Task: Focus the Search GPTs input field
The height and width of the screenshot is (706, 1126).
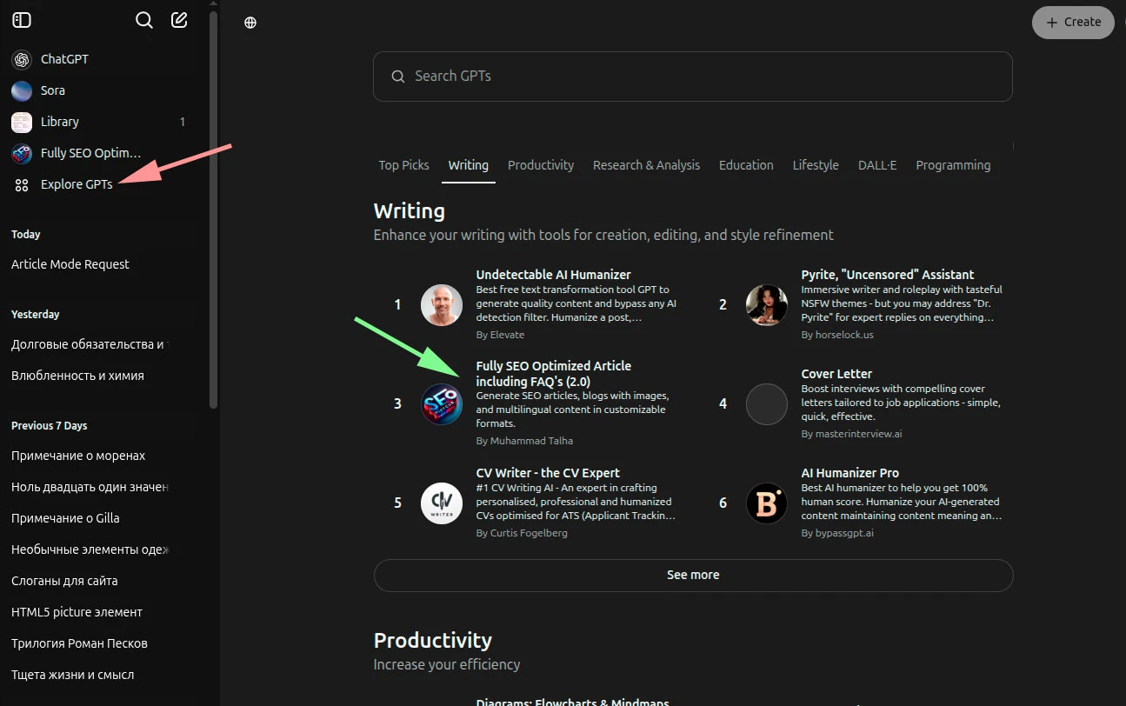Action: coord(693,77)
